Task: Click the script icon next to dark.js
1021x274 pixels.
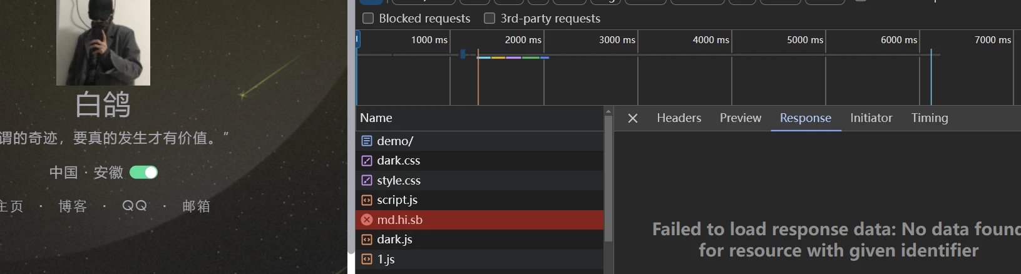Action: (367, 240)
